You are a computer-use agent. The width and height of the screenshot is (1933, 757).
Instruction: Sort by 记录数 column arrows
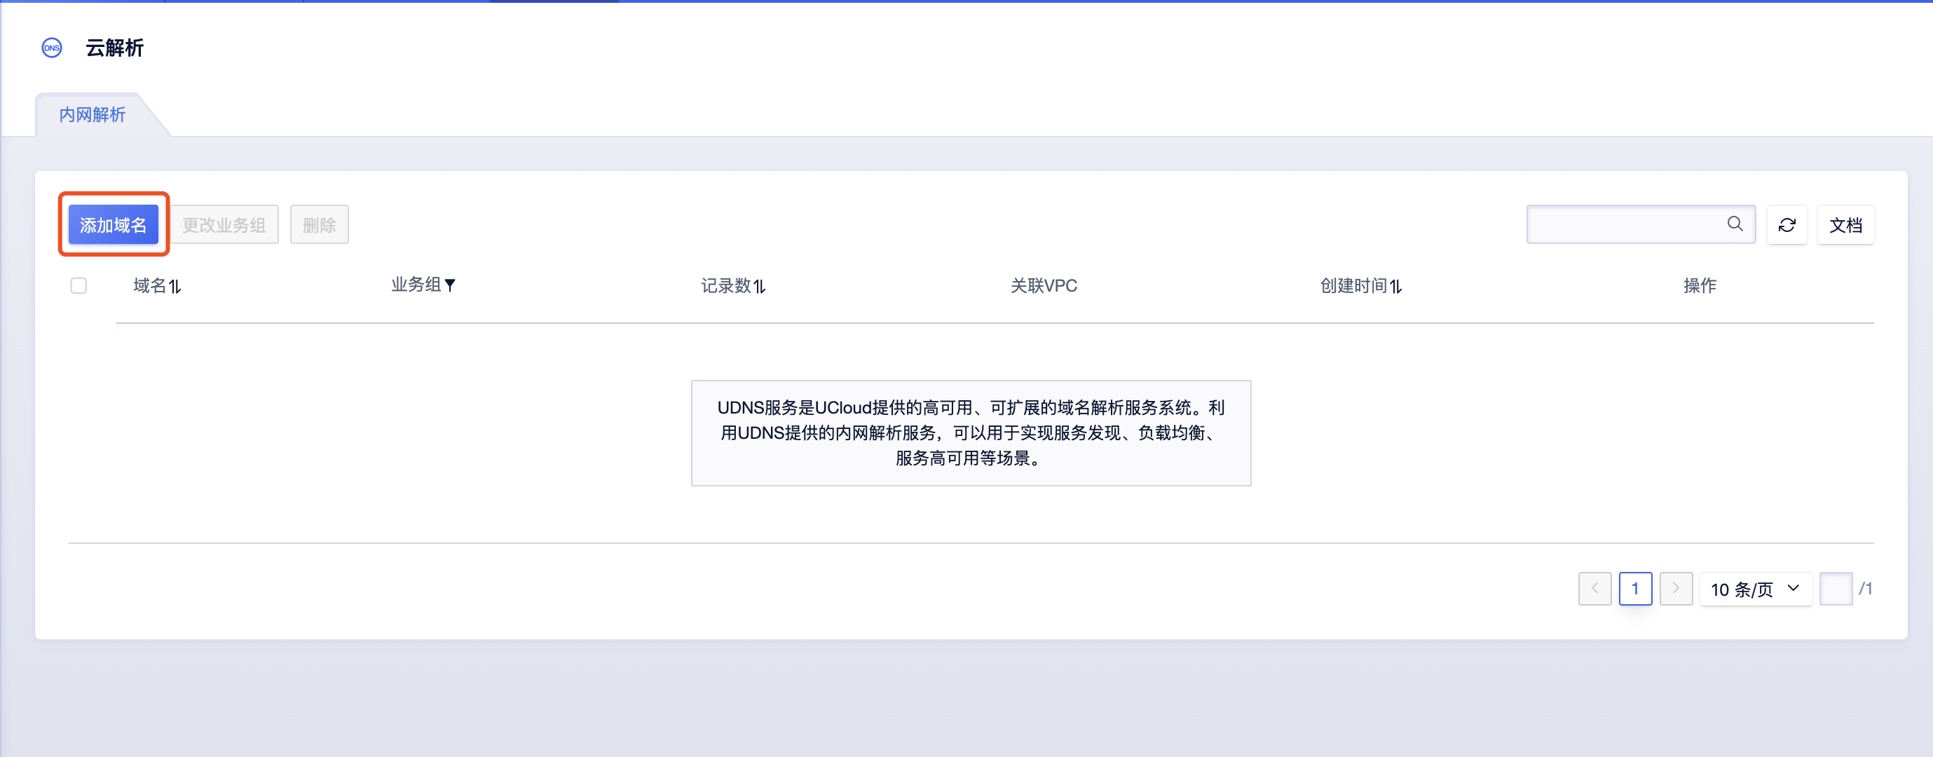(760, 287)
